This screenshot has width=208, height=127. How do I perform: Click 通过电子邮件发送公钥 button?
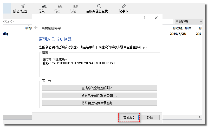100,95
